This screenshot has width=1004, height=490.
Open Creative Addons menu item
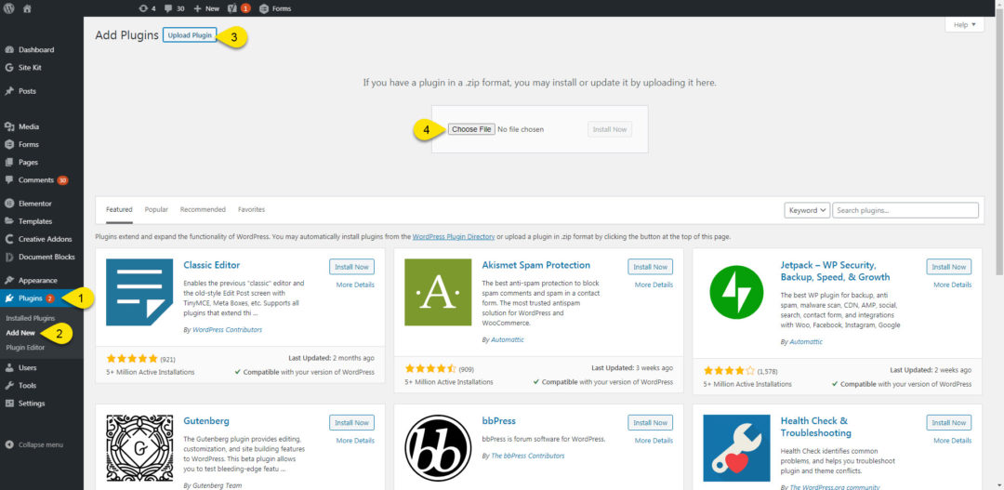point(43,239)
